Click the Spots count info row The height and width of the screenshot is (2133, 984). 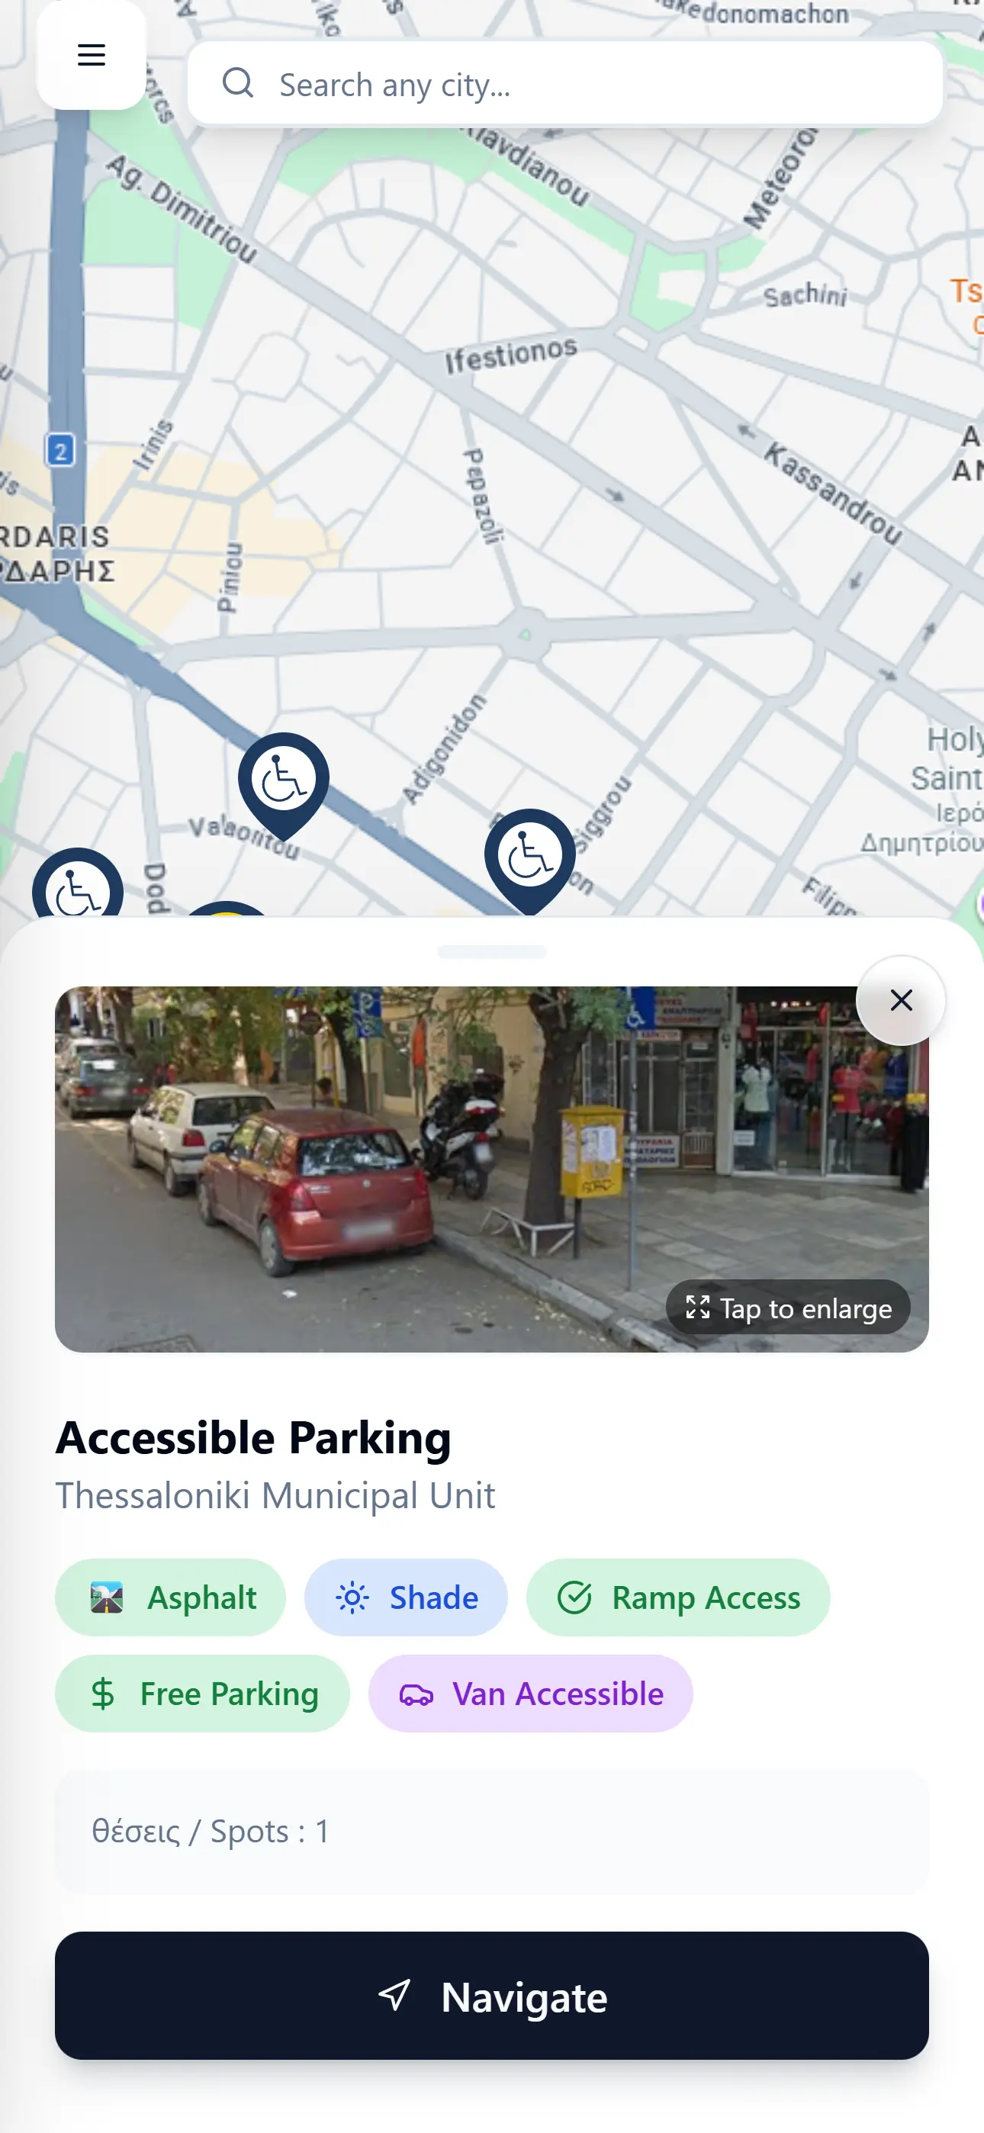[492, 1832]
